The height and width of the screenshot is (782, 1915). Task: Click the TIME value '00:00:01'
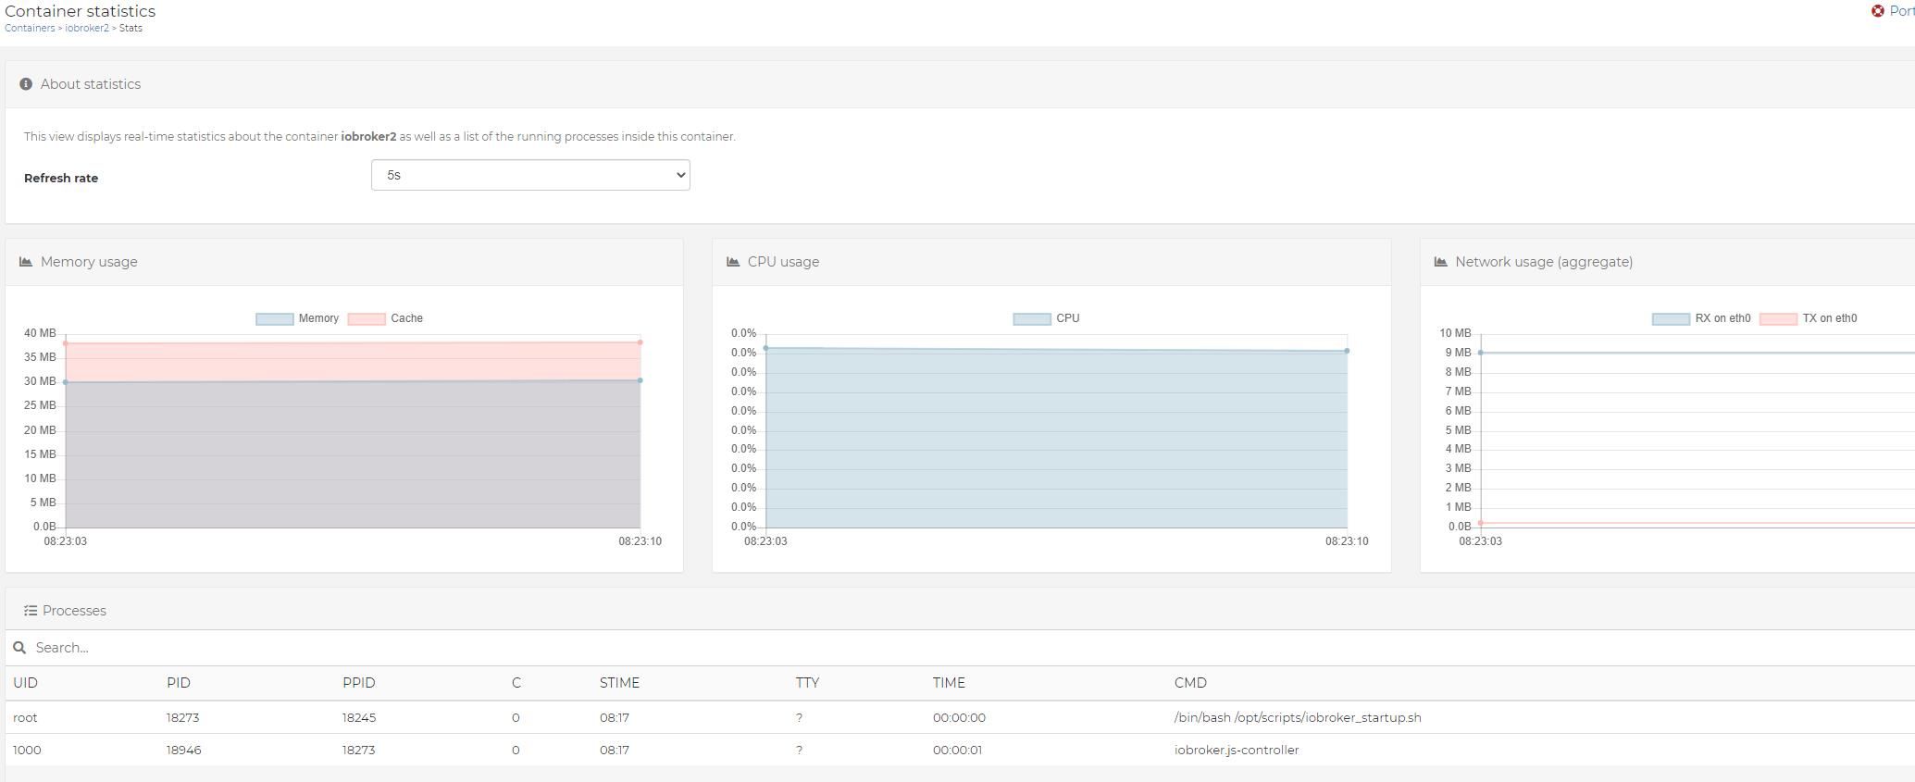[957, 750]
